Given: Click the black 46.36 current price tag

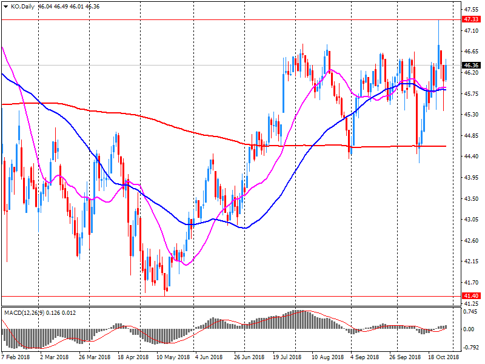Looking at the screenshot, I should [471, 65].
